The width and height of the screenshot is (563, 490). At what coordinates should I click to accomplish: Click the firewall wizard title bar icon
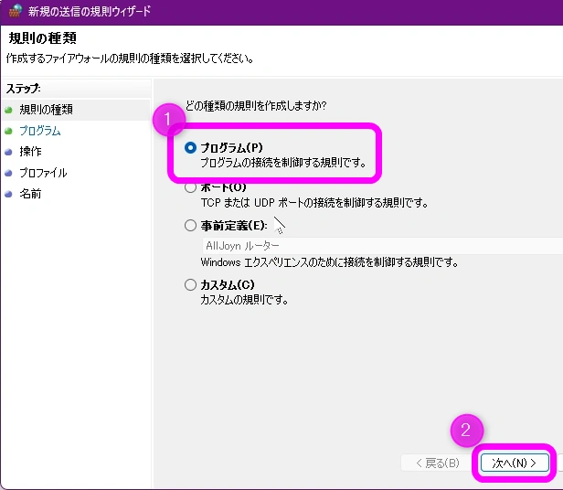15,11
